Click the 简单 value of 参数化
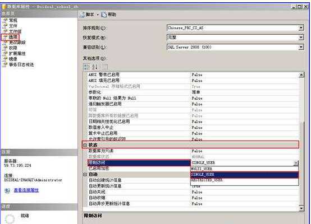311x224 pixels. click(x=196, y=92)
